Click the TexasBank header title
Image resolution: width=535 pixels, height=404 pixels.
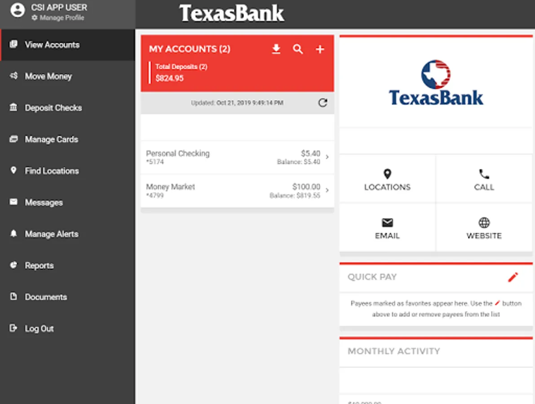[231, 13]
